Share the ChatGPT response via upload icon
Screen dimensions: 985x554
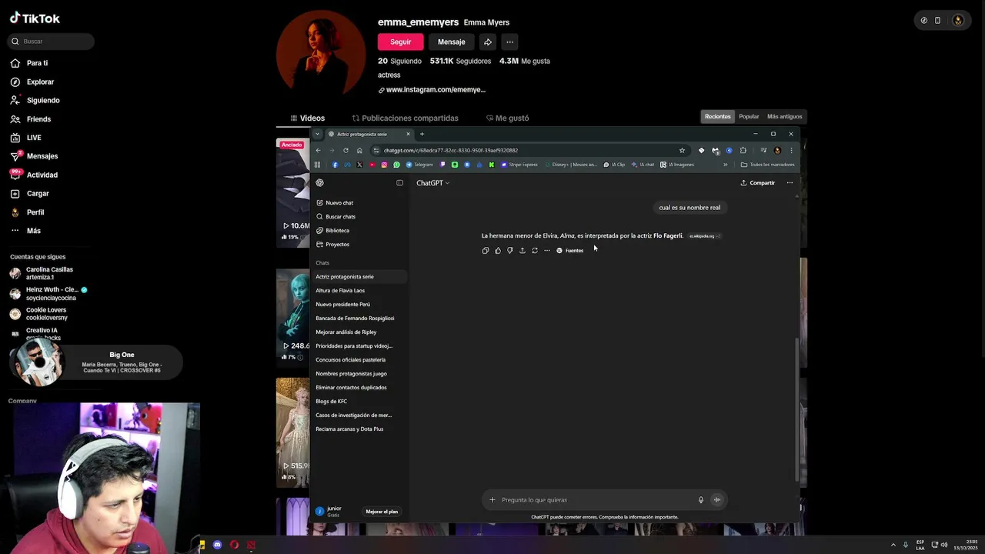(522, 251)
